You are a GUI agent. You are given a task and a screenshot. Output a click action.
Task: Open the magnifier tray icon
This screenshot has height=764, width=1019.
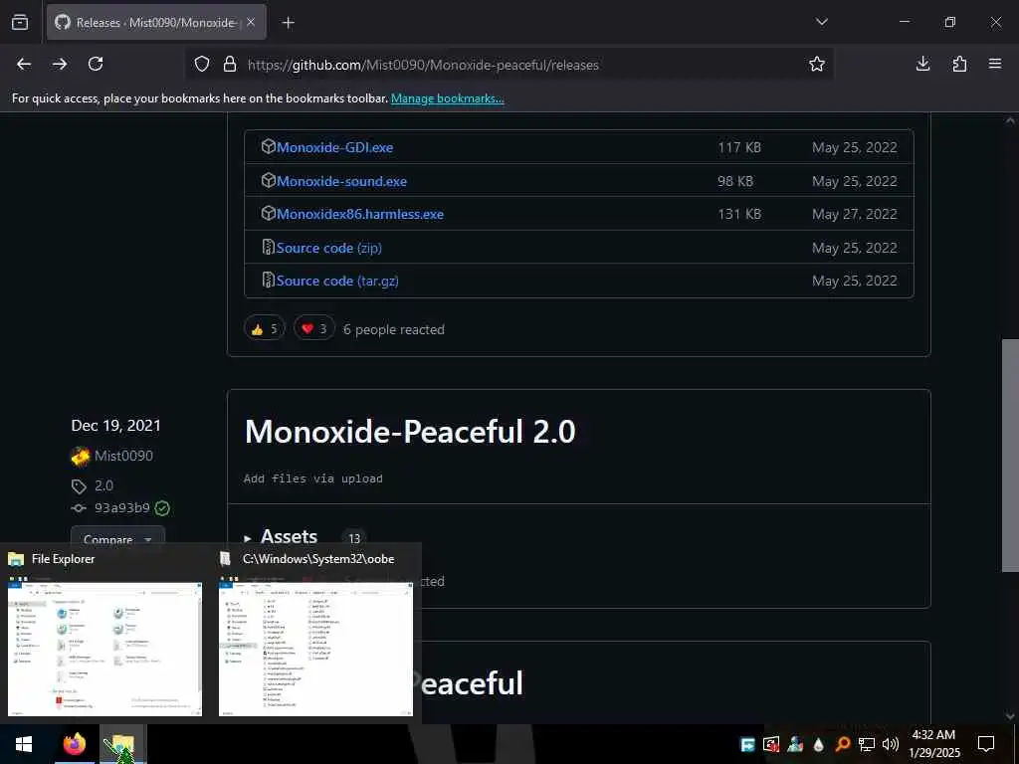point(843,744)
